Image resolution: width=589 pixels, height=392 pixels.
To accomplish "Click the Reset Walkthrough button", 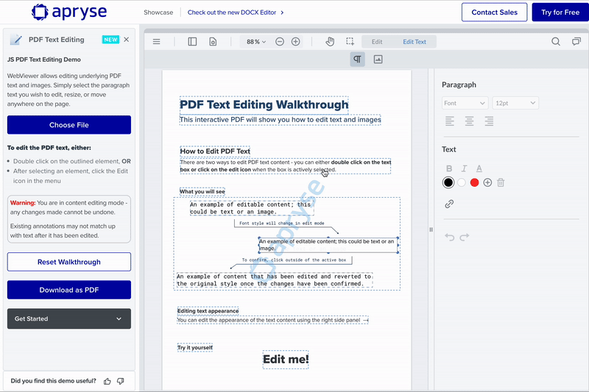I will [x=69, y=262].
